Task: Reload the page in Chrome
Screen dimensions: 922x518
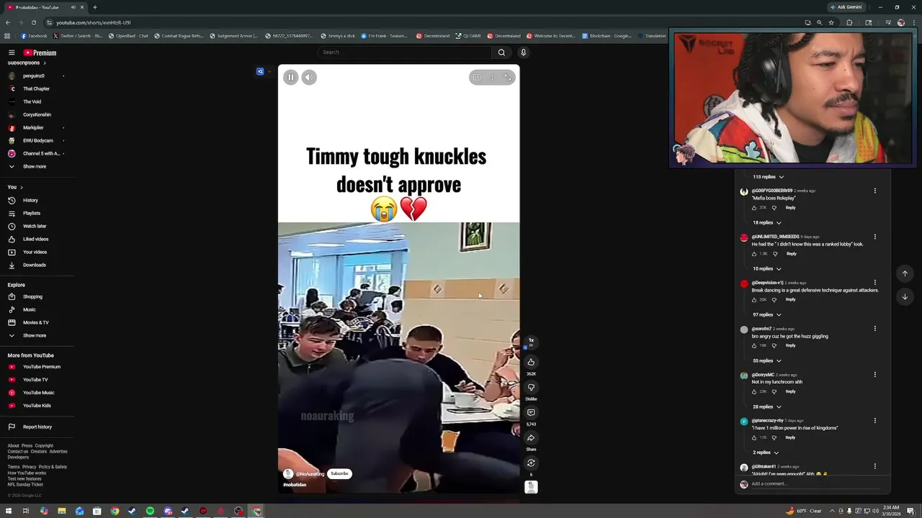Action: click(34, 22)
